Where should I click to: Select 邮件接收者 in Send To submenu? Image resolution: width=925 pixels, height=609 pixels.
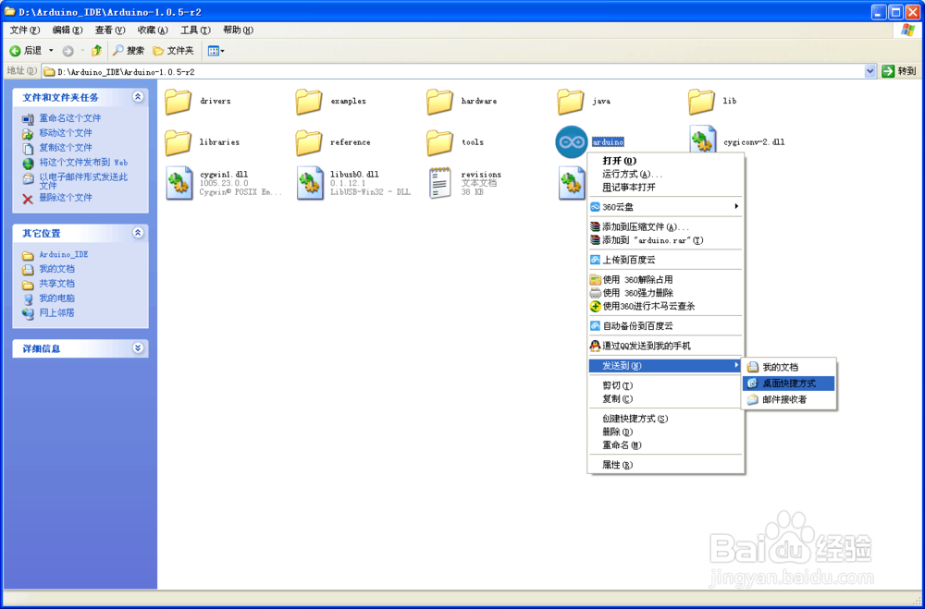coord(789,400)
